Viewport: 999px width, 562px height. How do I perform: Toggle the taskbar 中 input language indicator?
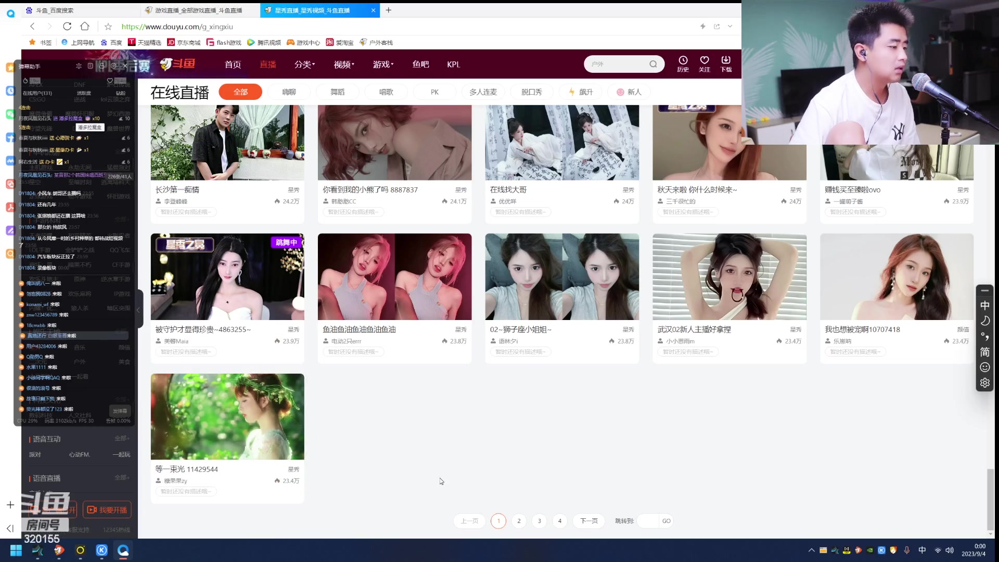pyautogui.click(x=922, y=551)
